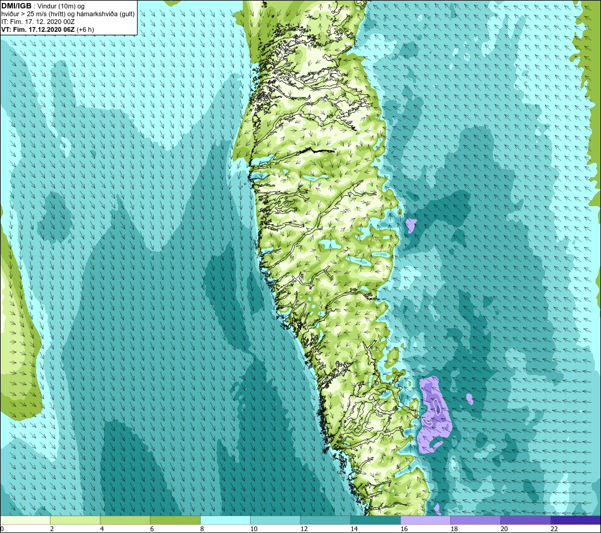601x533 pixels.
Task: Click the scale label '4'
Action: pos(102,529)
